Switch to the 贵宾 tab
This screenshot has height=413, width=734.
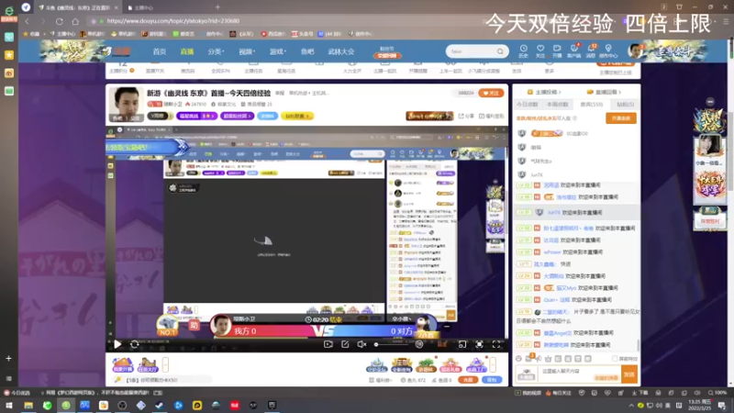click(592, 105)
